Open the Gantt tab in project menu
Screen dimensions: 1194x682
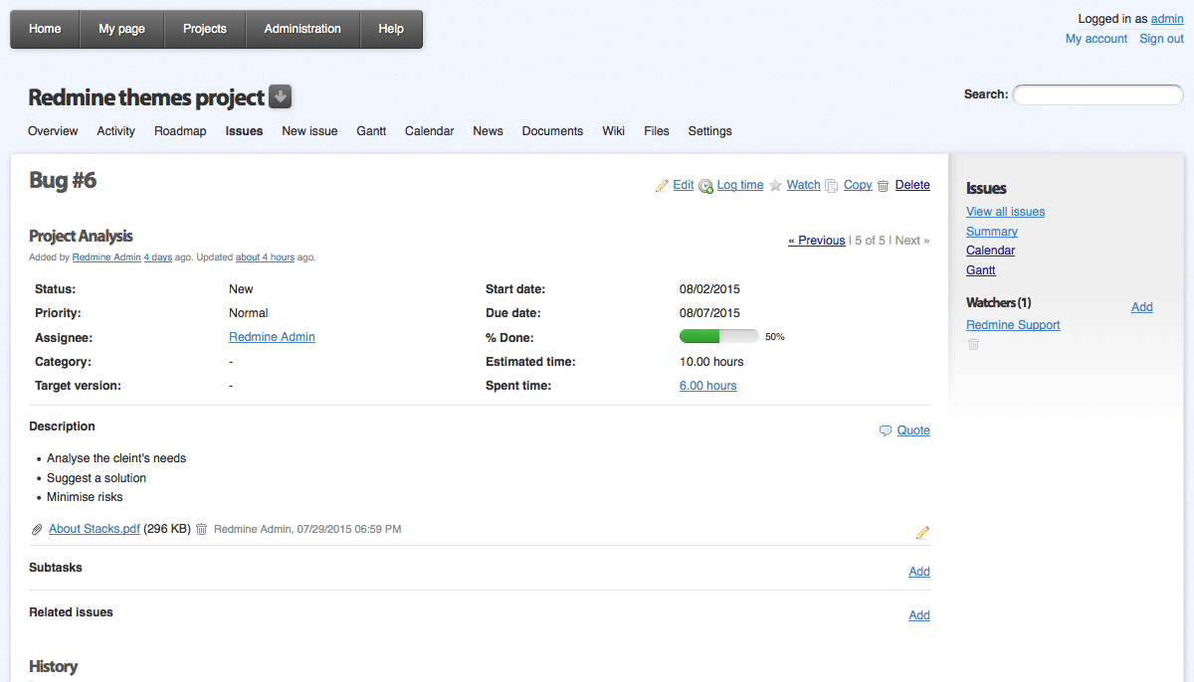371,131
